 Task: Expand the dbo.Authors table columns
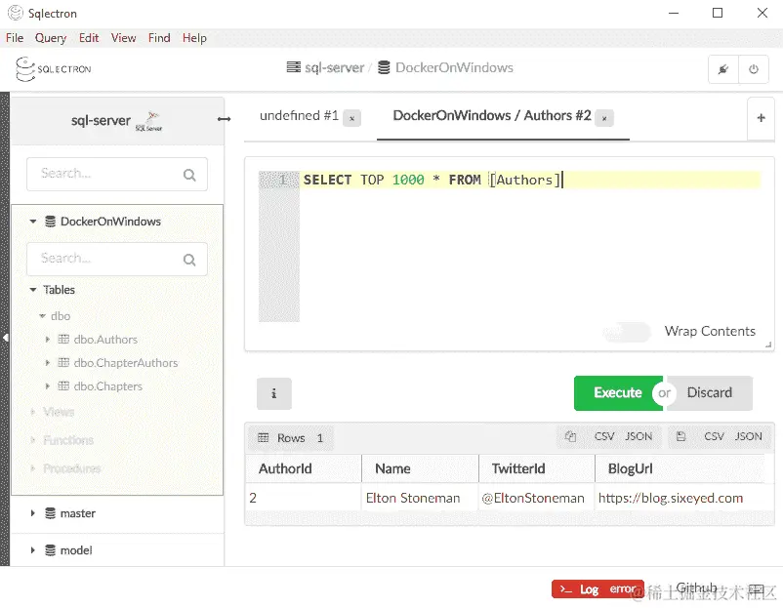coord(48,340)
